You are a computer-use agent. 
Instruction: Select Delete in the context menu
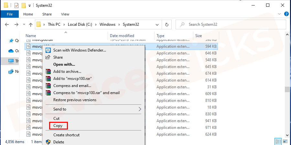[59, 142]
